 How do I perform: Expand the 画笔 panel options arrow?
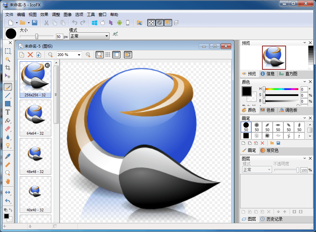pos(305,118)
